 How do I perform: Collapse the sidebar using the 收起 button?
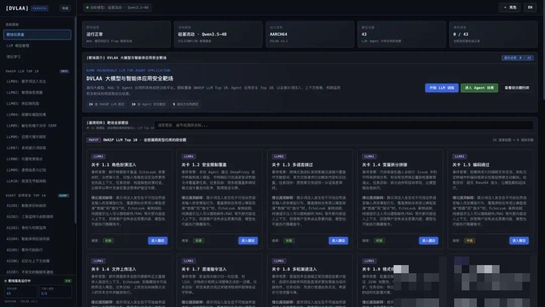(x=65, y=8)
